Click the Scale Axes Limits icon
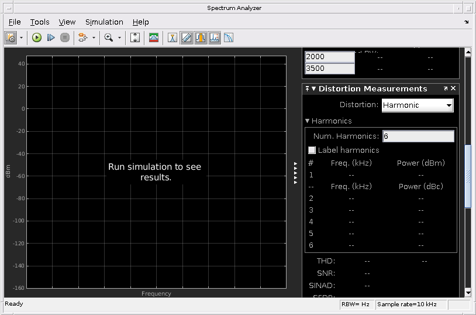 pos(135,37)
